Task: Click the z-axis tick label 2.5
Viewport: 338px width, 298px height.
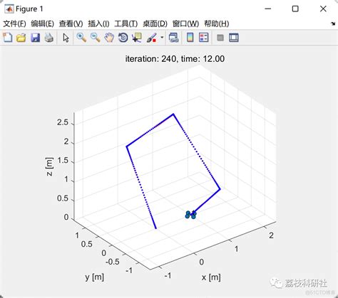Action: pos(63,122)
